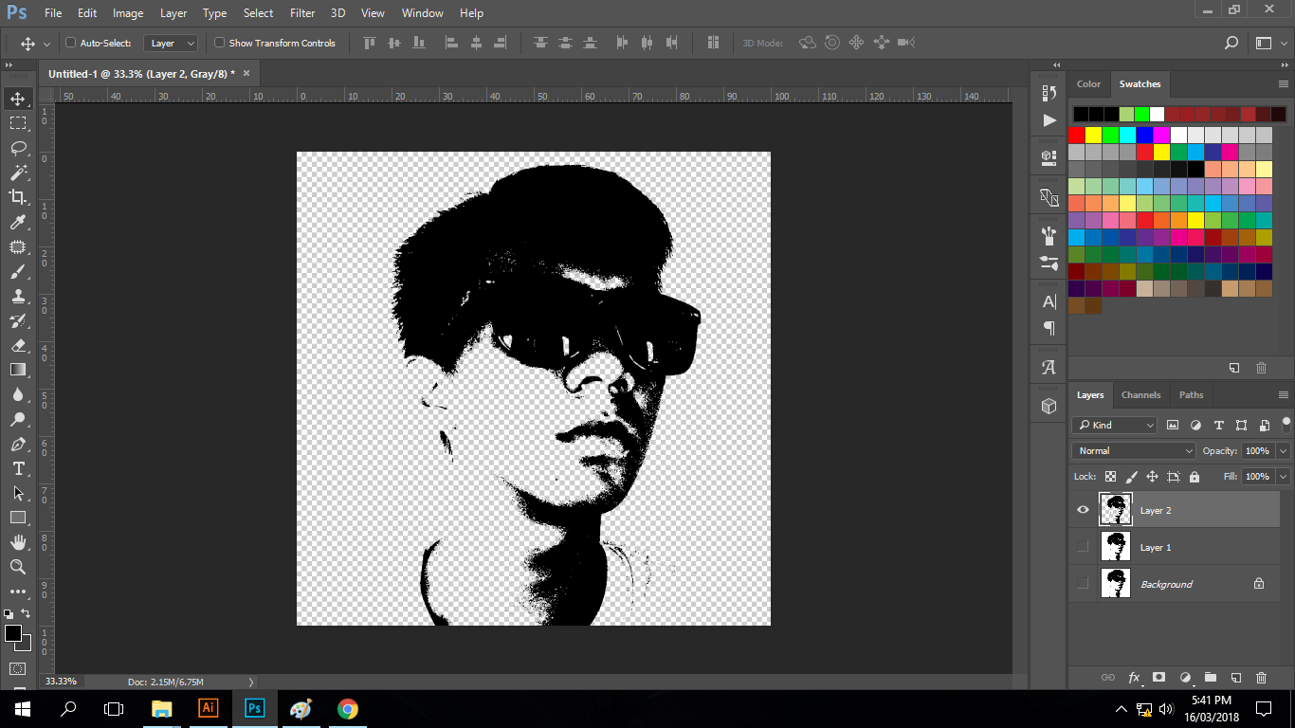Open the Character panel icon
Screen dimensions: 1295x728
coord(1049,301)
